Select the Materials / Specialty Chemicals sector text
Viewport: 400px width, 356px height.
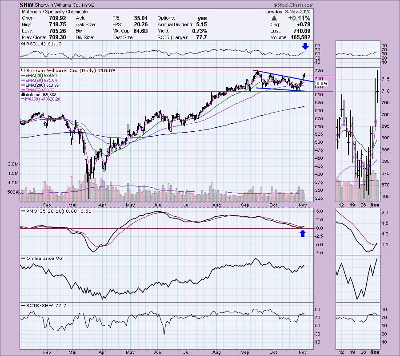point(55,12)
